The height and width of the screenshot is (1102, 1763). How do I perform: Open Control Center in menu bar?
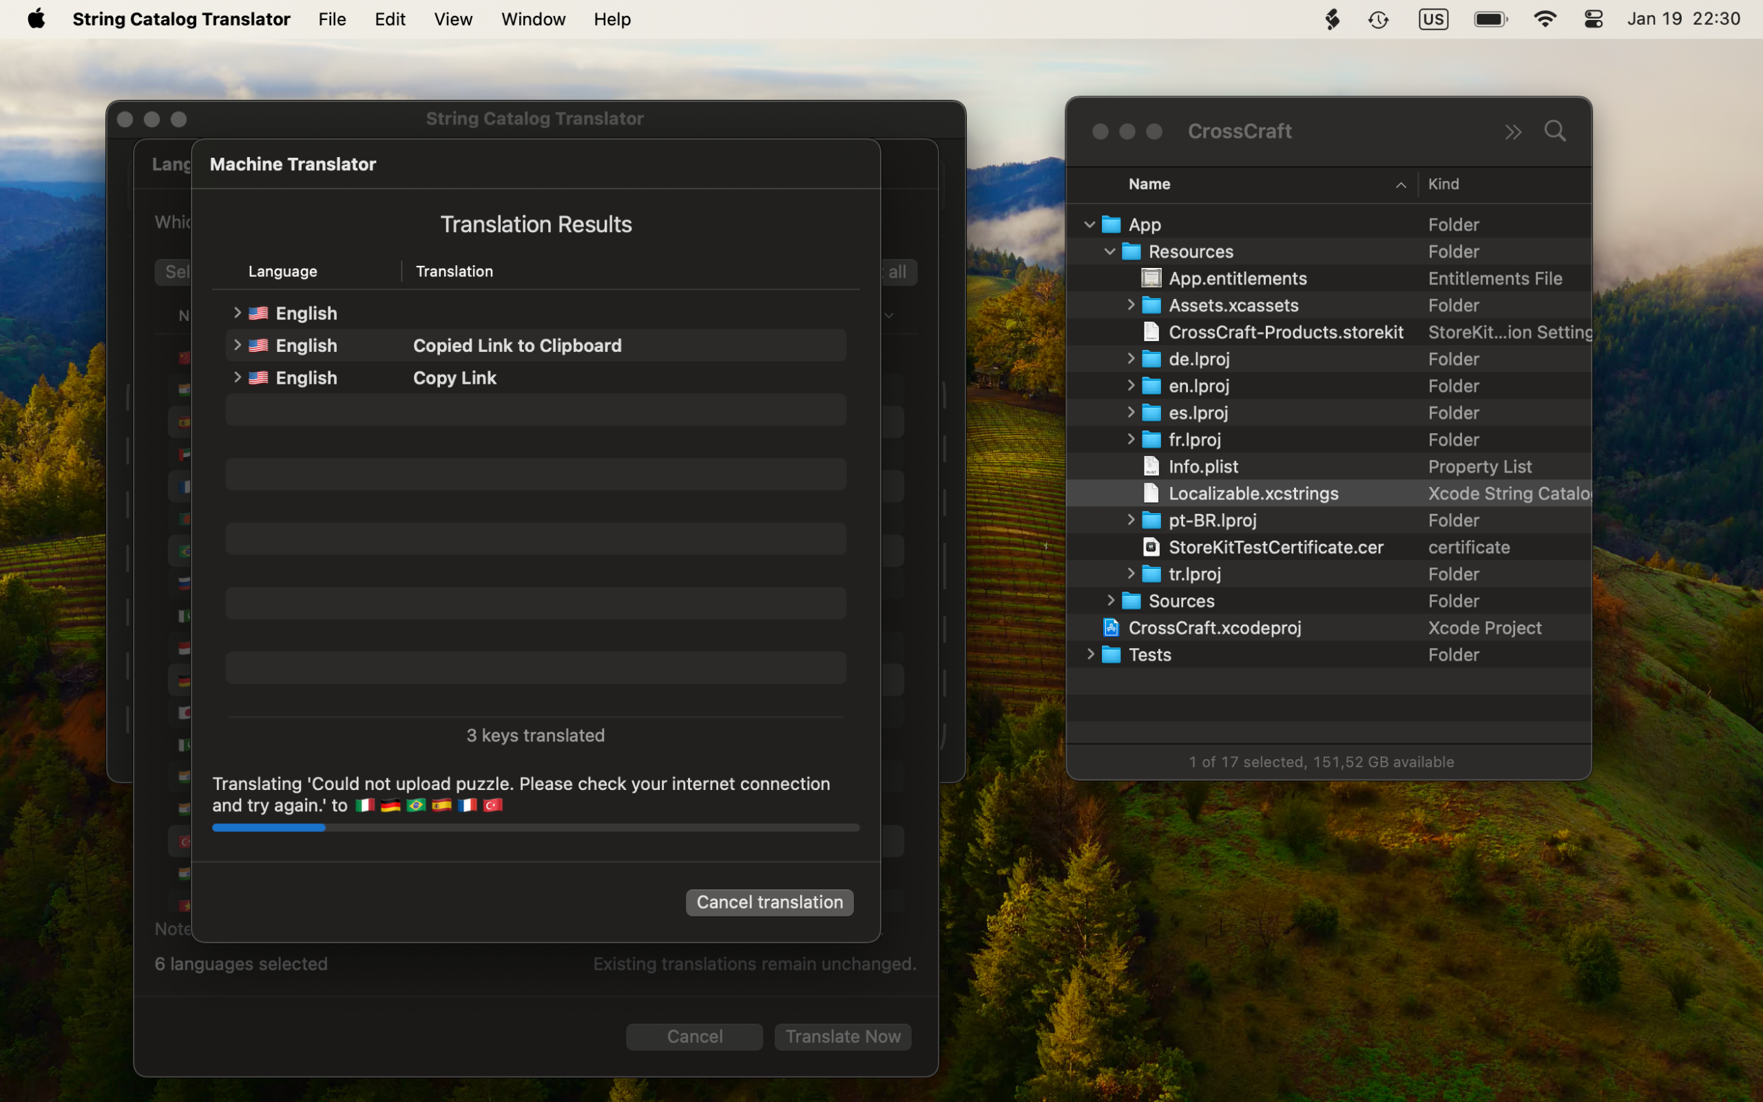tap(1594, 20)
